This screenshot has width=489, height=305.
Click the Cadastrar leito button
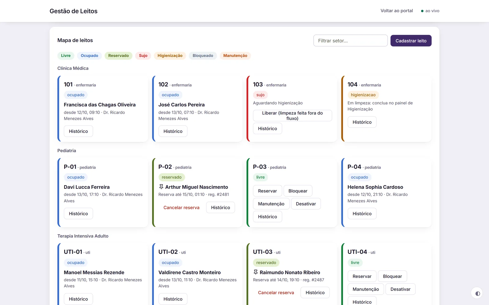pos(411,41)
